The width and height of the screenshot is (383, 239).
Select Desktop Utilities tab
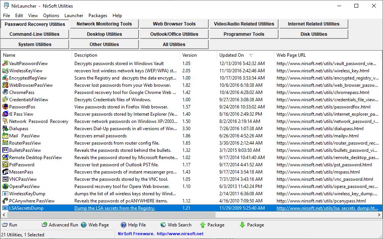104,34
